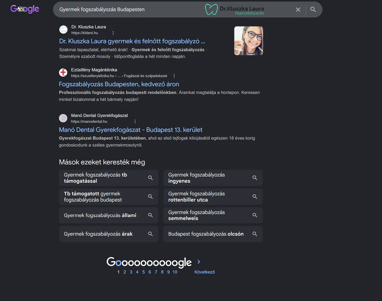Go to results page 4
This screenshot has width=382, height=301.
click(137, 272)
